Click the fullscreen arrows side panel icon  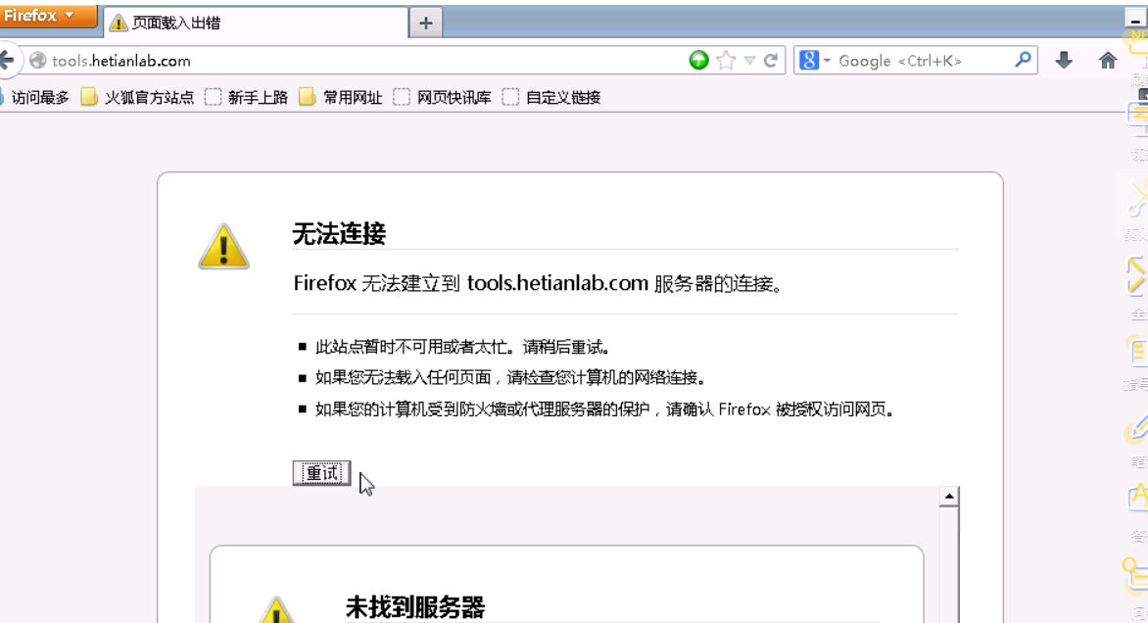coord(1137,276)
